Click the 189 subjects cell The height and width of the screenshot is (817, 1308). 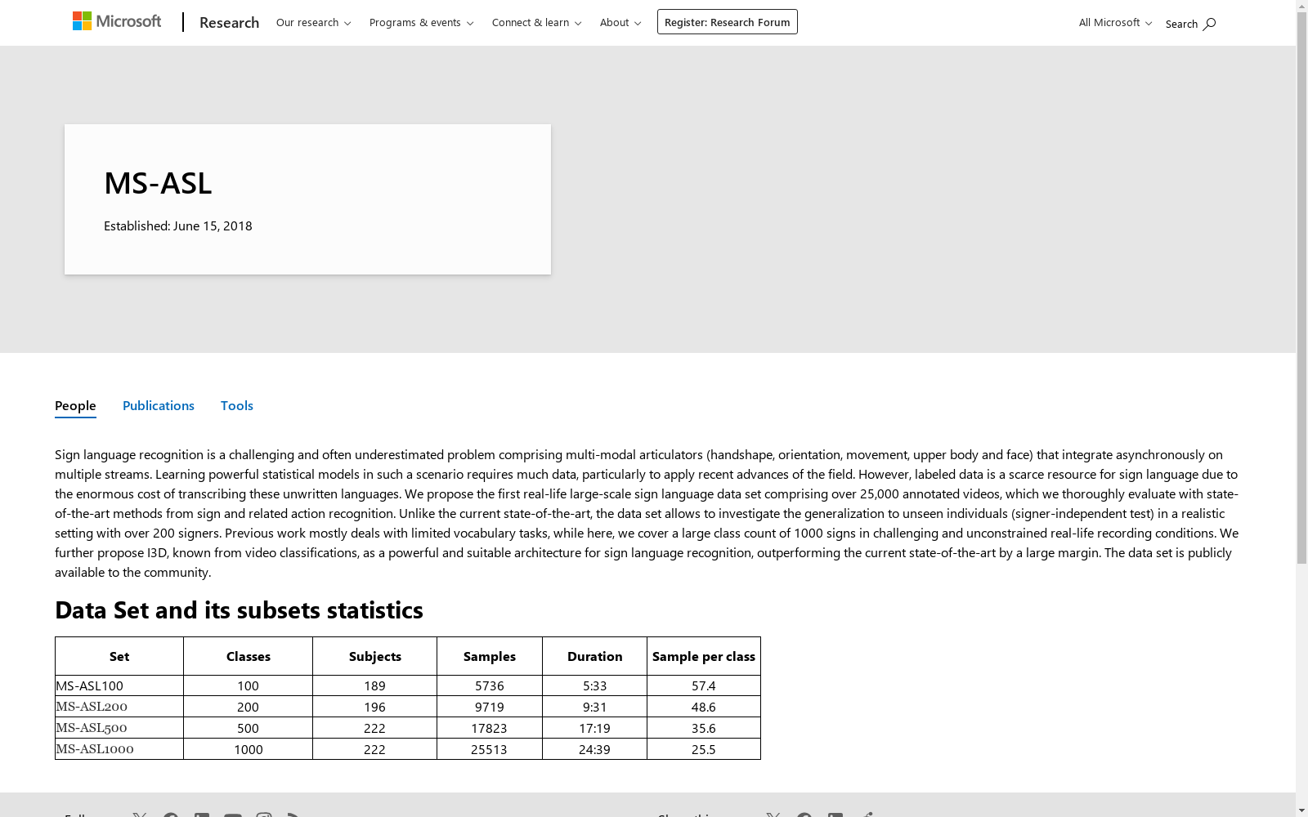(x=374, y=685)
